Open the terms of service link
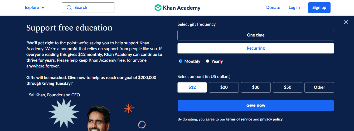 [x=239, y=119]
